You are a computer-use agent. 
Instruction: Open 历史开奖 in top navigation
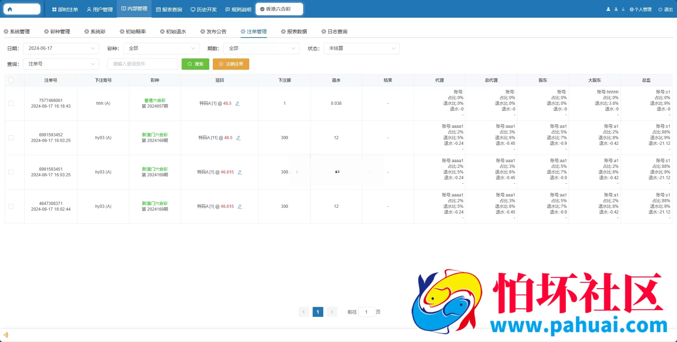tap(204, 10)
